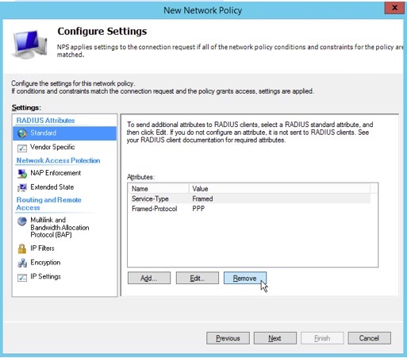Select the Service-Type attribute row
The height and width of the screenshot is (358, 407).
tap(249, 198)
